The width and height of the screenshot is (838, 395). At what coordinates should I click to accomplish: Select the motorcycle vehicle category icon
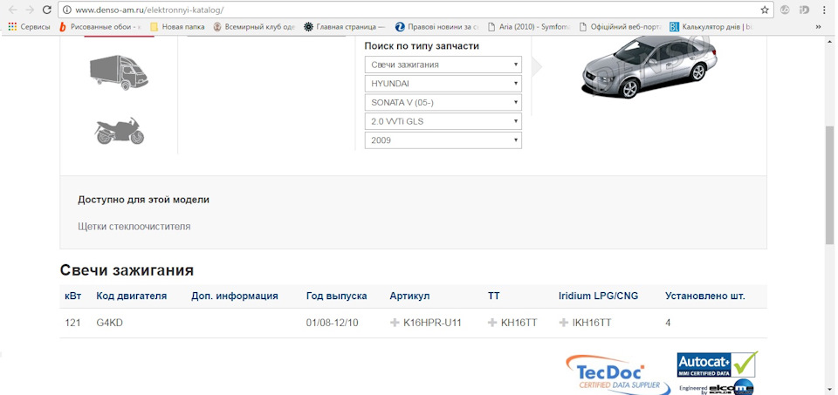coord(120,132)
